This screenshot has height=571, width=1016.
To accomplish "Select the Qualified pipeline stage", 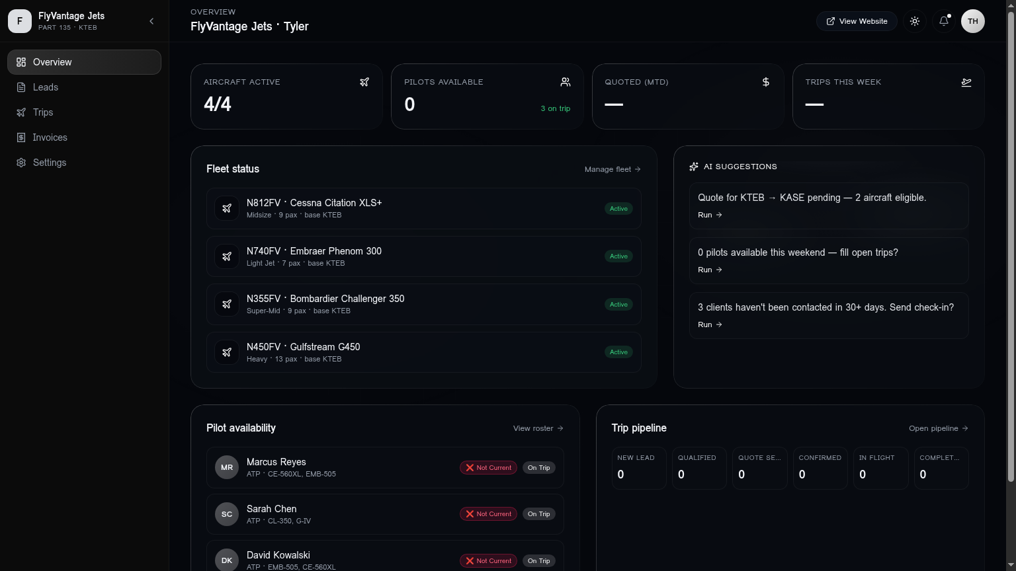I will [x=699, y=469].
